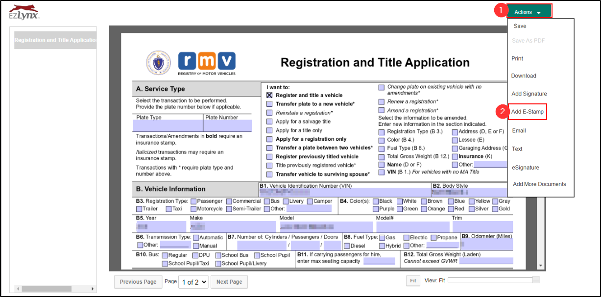Click the RMV Registry of Motor Vehicles logo
This screenshot has width=601, height=297.
[x=207, y=63]
